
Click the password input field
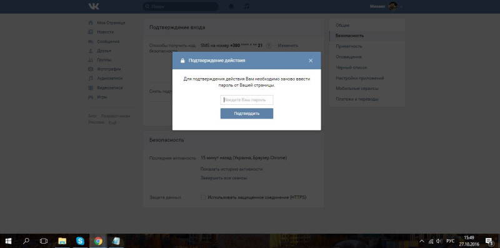246,100
